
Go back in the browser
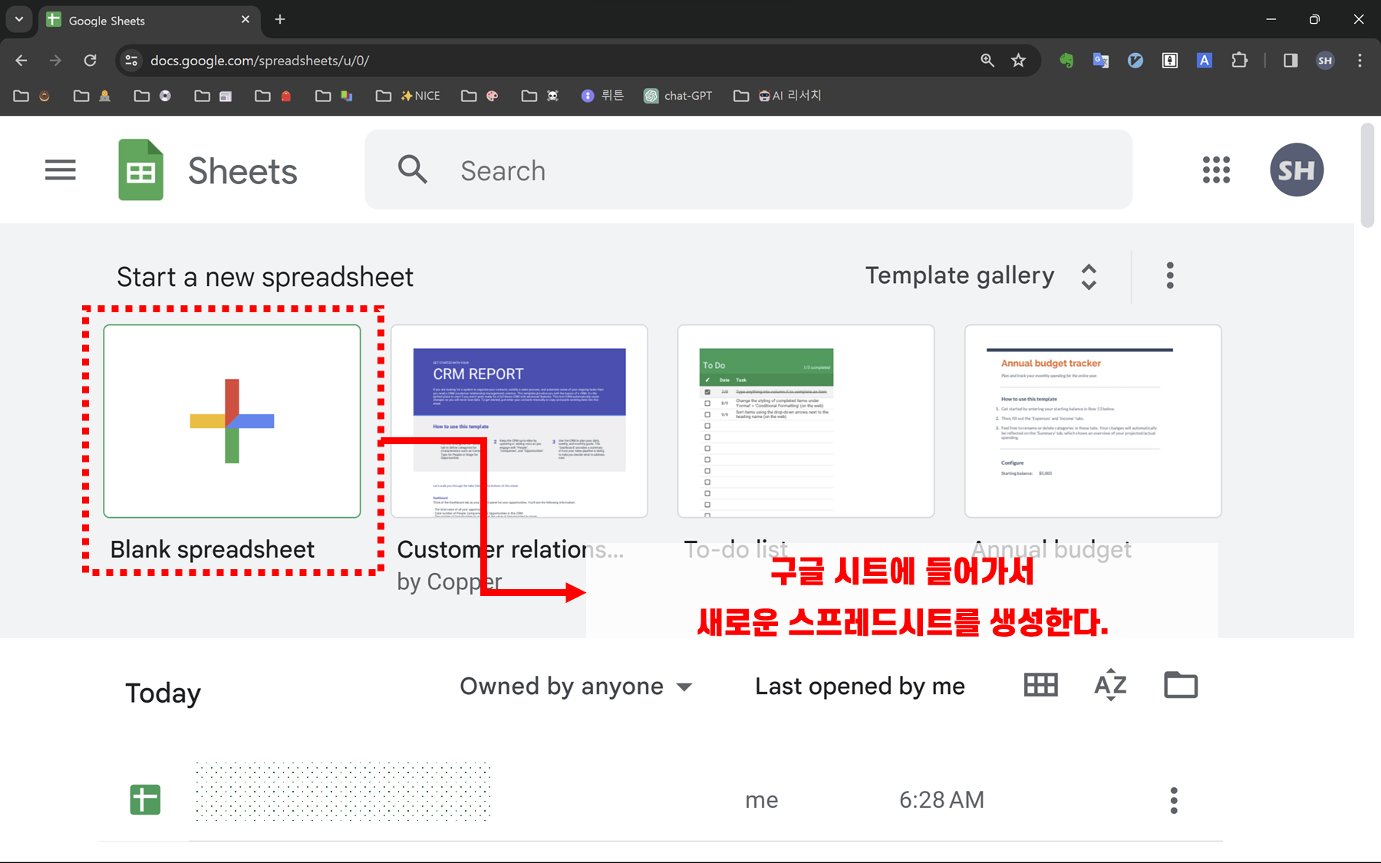21,61
